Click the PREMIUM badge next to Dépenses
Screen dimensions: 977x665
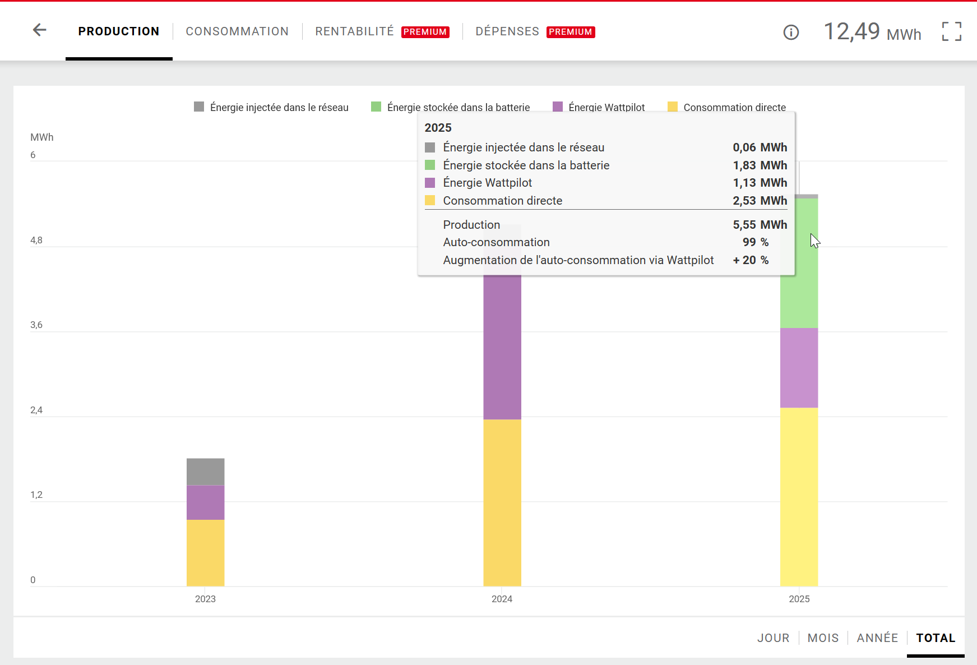click(571, 32)
